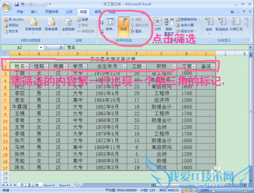Screen dimensions: 254x193
Task: Import data from Access
Action: [14, 19]
